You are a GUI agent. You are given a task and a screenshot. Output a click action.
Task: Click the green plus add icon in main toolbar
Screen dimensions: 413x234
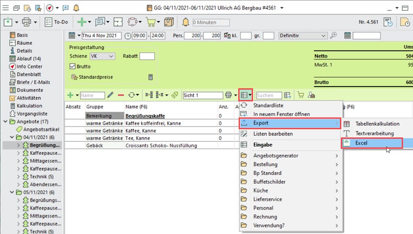tap(81, 22)
